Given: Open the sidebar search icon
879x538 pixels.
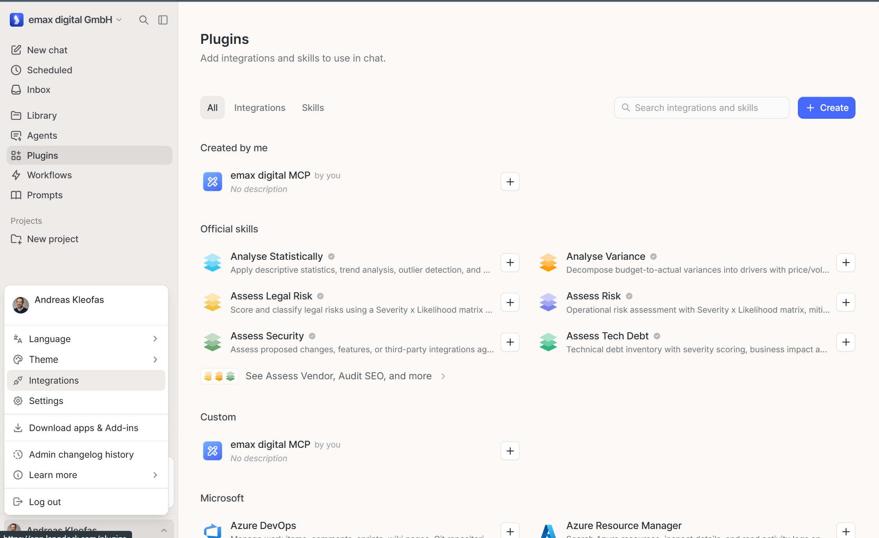Looking at the screenshot, I should point(143,20).
